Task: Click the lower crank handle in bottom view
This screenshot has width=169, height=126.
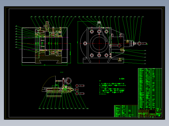Action: [80, 93]
